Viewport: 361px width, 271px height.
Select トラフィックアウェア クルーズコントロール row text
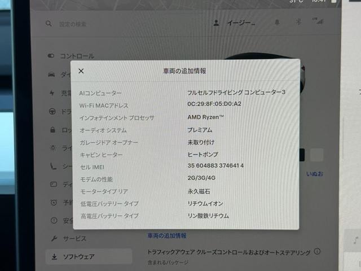(229, 252)
